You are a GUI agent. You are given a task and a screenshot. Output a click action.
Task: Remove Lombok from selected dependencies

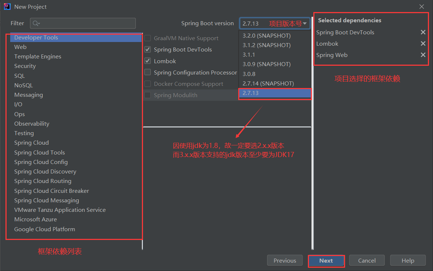pyautogui.click(x=423, y=44)
